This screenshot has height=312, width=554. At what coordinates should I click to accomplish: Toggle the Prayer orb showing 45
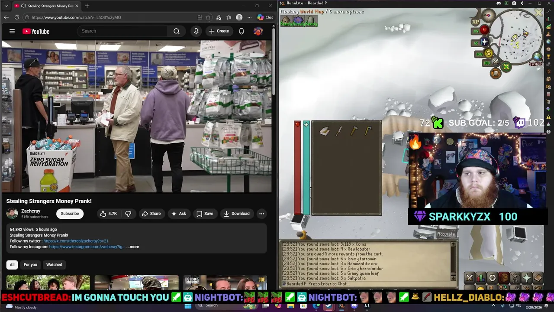481,42
